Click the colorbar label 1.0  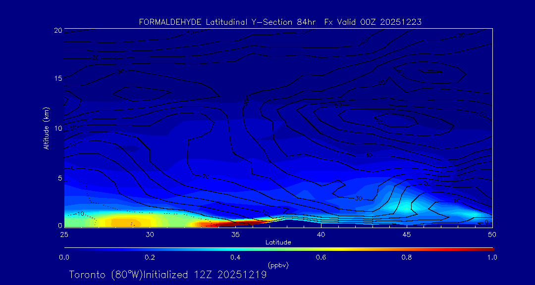492,257
